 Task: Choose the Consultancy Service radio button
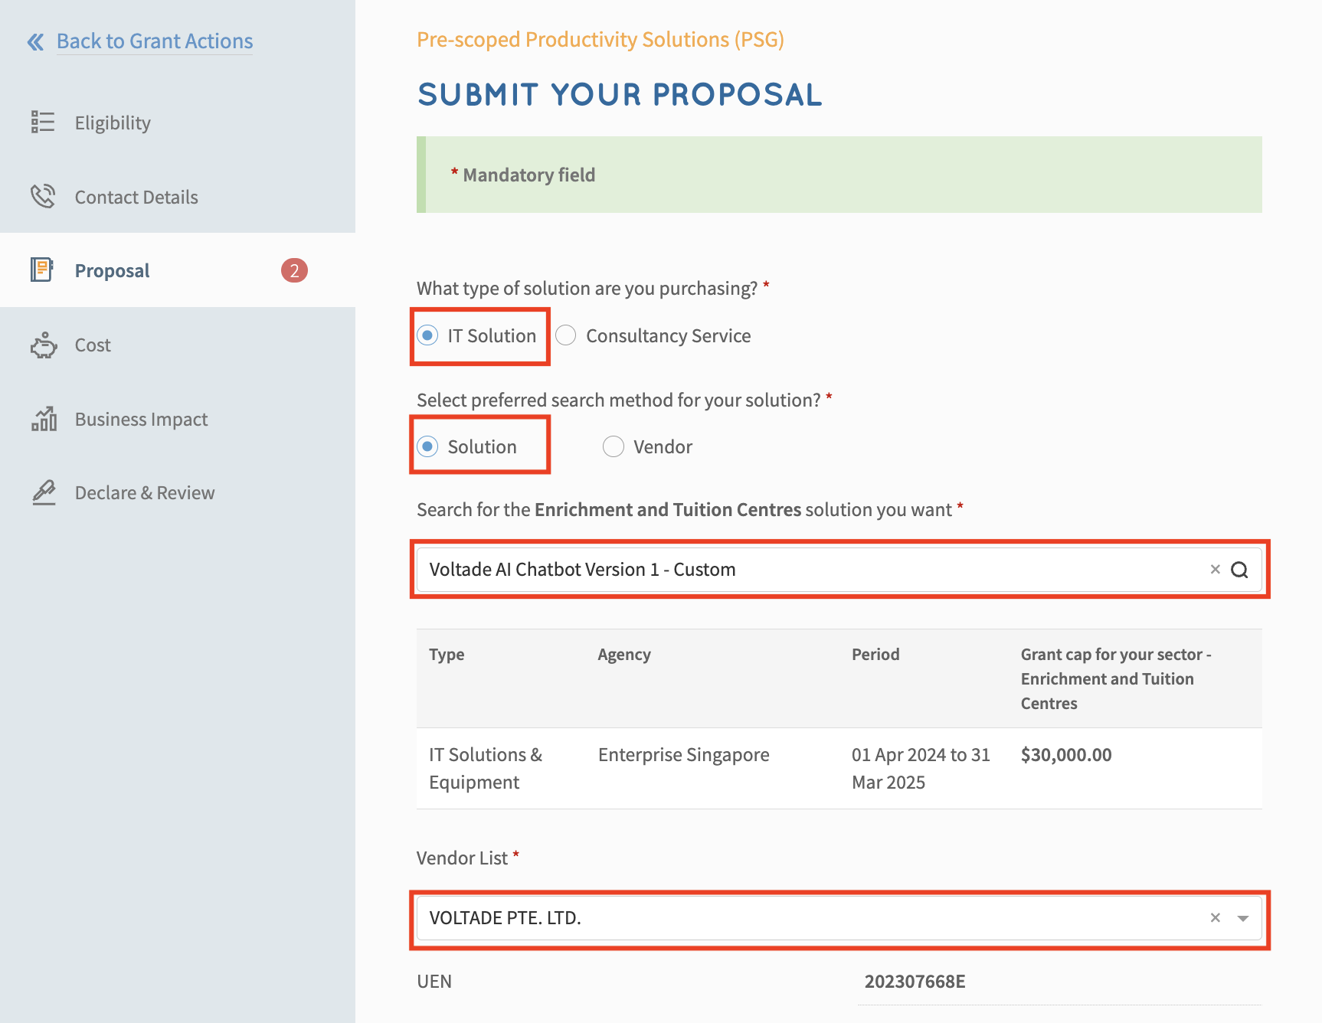566,335
